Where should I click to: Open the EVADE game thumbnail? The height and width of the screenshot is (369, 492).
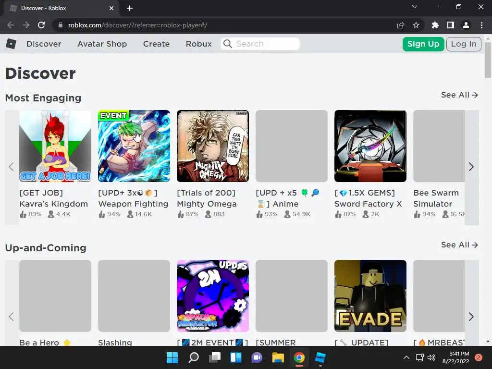coord(370,296)
